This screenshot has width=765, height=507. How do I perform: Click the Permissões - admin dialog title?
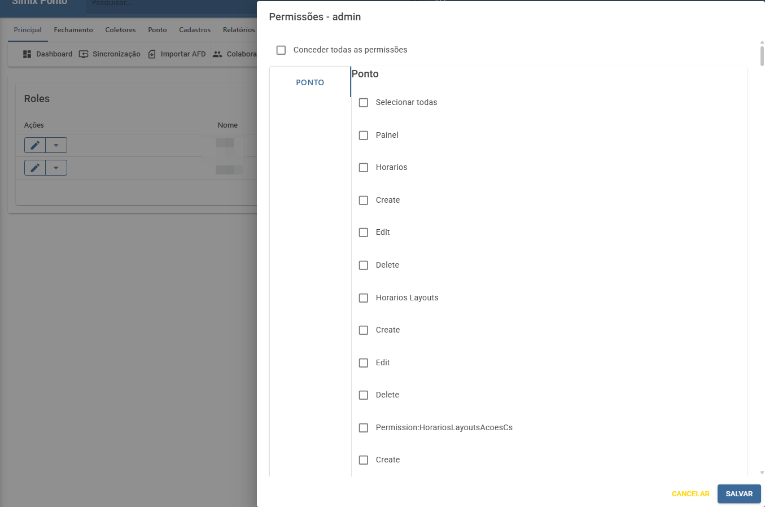(x=315, y=17)
